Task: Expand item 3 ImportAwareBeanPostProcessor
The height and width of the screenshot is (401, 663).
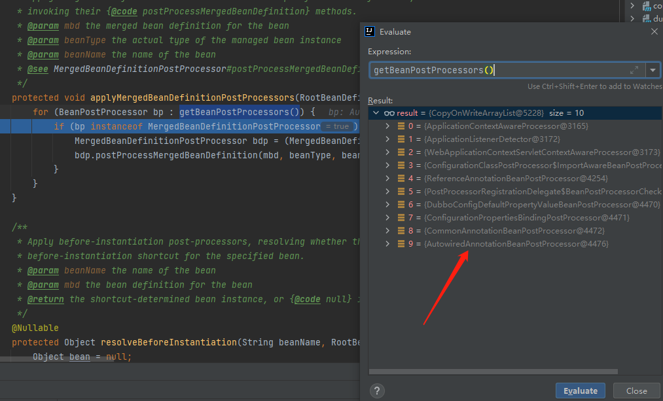Action: [x=387, y=166]
